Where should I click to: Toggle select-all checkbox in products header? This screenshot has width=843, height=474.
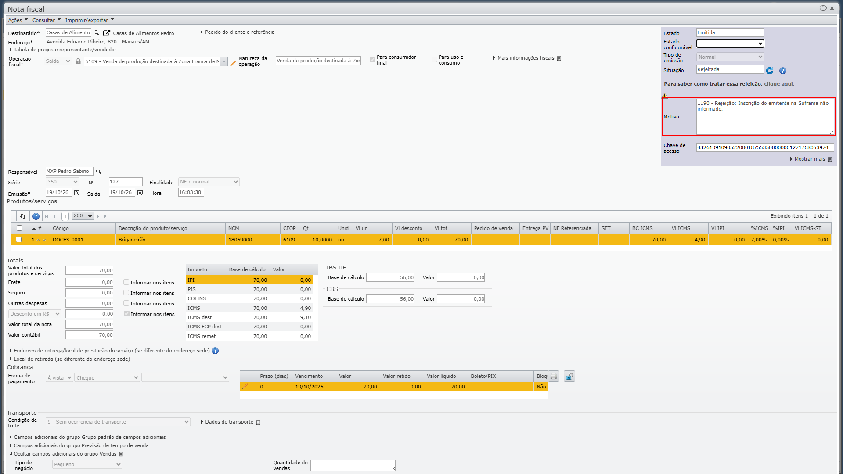tap(19, 228)
